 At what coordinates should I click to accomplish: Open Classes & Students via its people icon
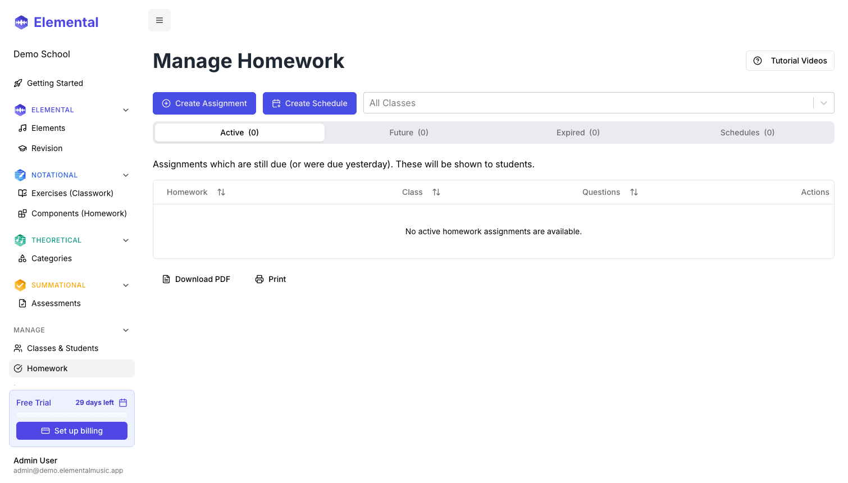19,348
